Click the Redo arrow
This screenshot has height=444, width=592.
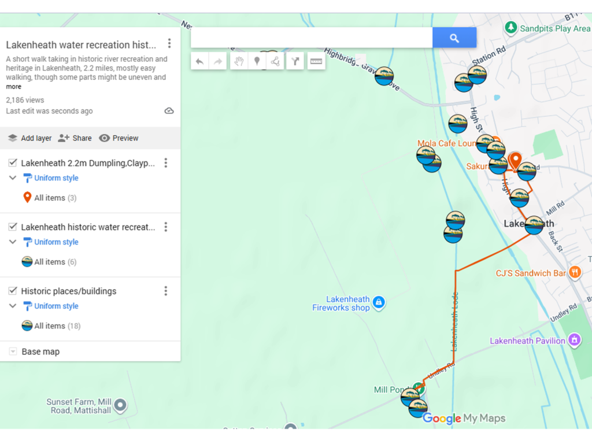pos(217,61)
